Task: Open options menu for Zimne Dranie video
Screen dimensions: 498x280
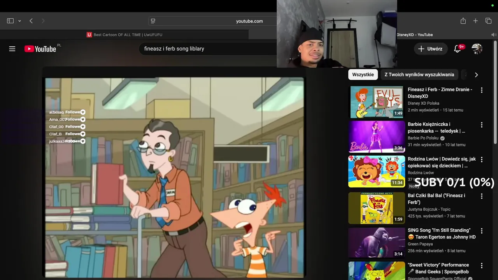Action: tap(482, 90)
